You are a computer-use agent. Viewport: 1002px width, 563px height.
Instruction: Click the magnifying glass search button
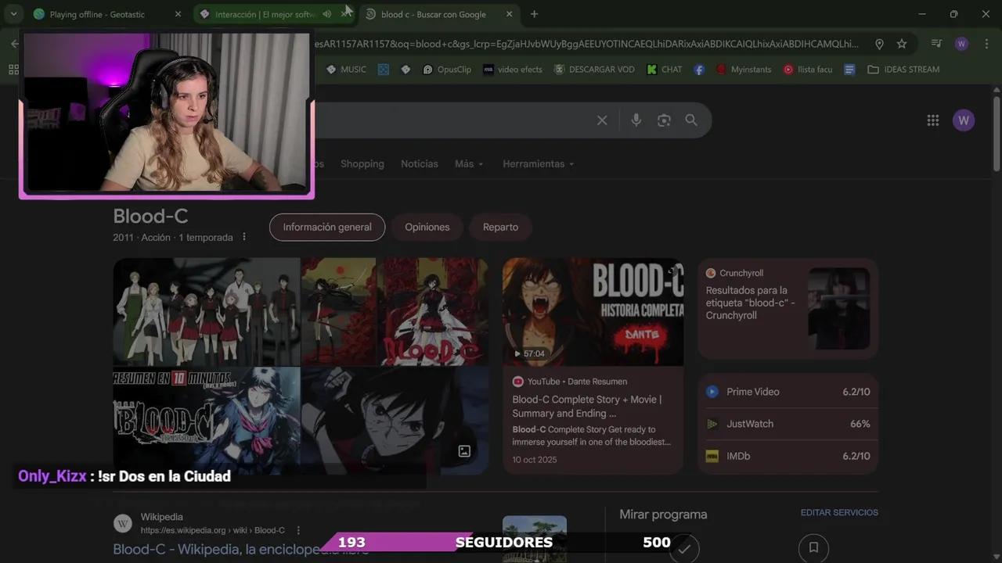click(691, 120)
